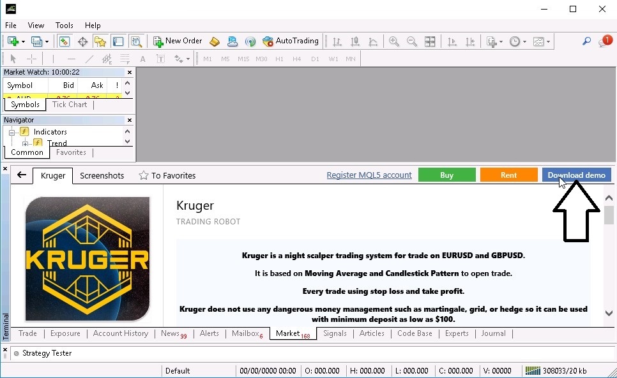
Task: Click the Download demo button
Action: pyautogui.click(x=577, y=175)
